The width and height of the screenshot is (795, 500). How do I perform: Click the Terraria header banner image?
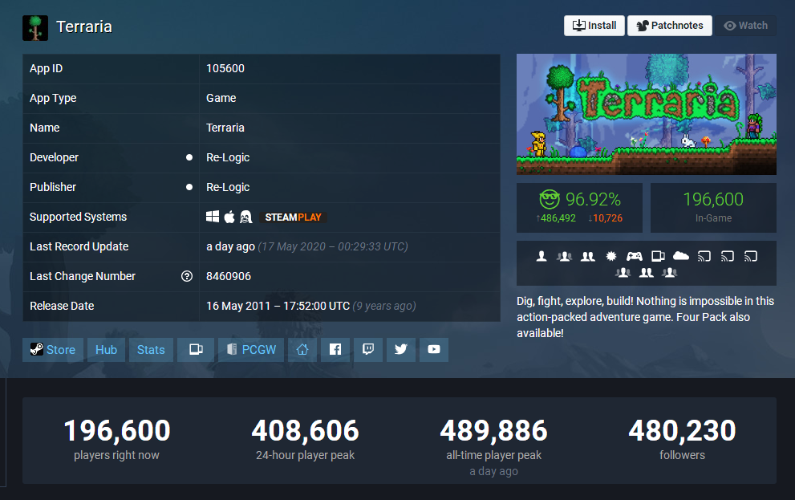coord(647,114)
